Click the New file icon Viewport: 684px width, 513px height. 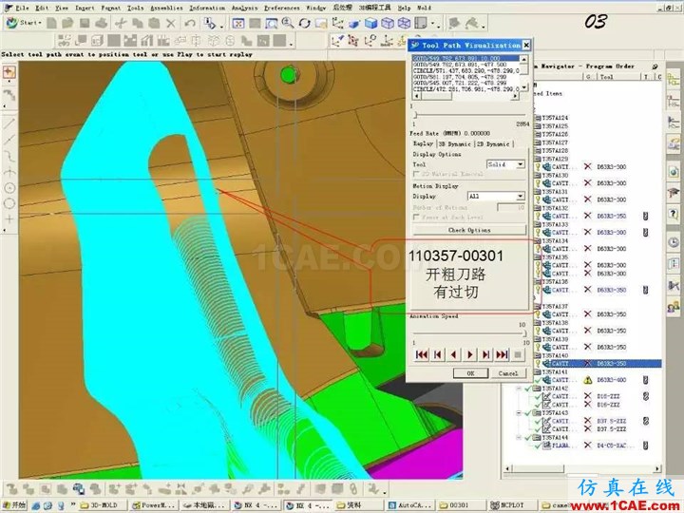[51, 23]
